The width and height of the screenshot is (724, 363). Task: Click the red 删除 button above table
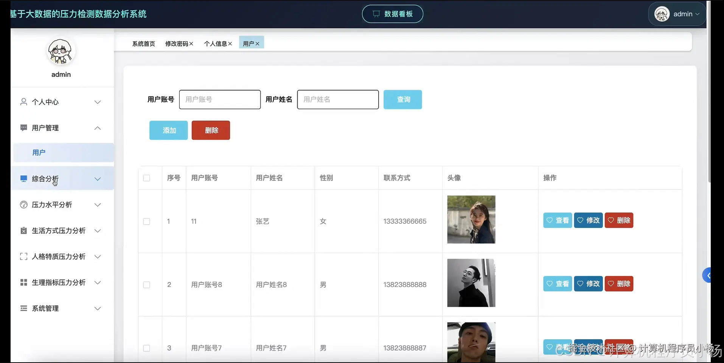[x=211, y=130]
